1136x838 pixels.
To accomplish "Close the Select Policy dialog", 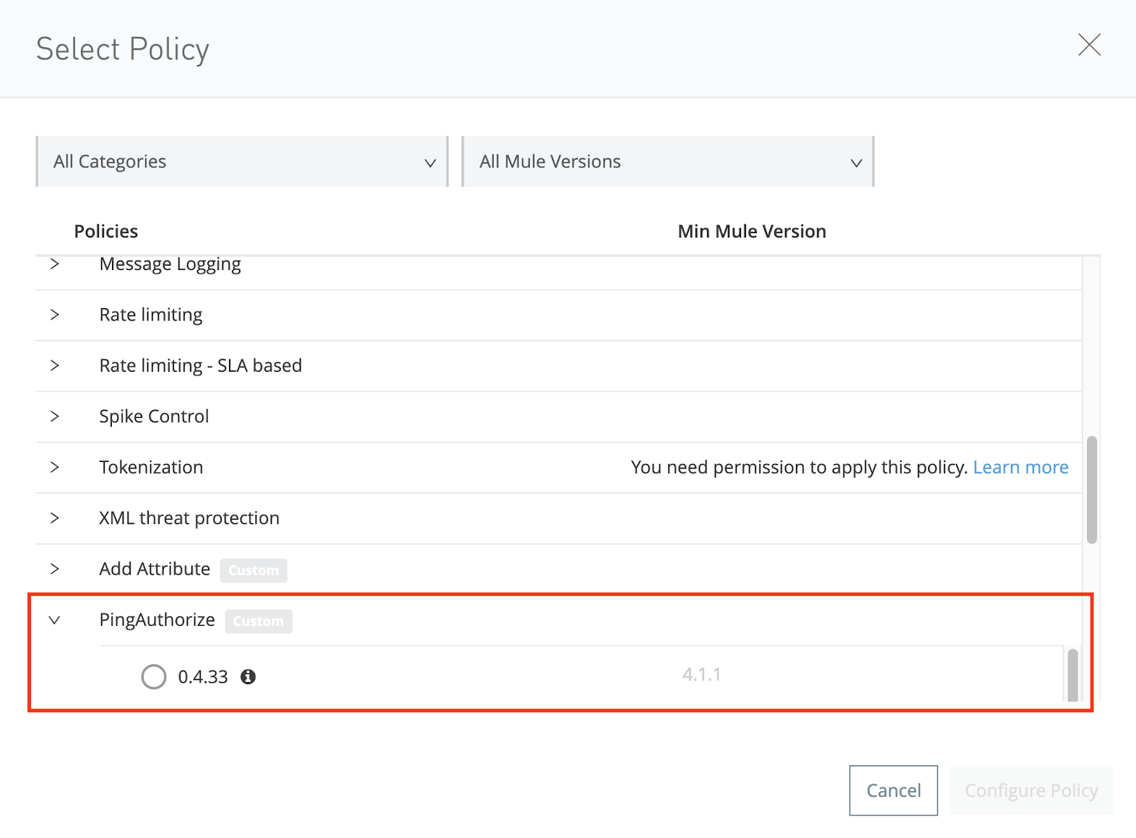I will click(1088, 45).
